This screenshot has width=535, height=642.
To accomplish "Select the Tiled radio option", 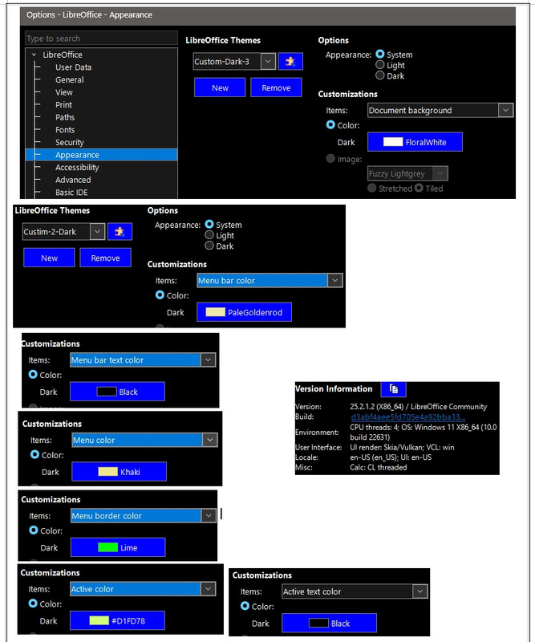I will tap(419, 188).
